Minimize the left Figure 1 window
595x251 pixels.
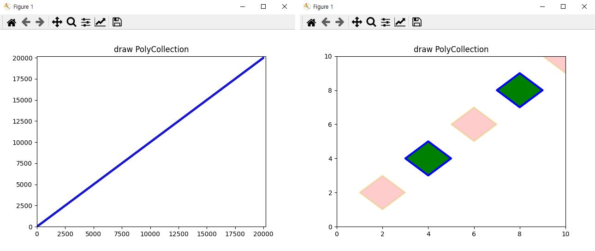click(x=242, y=6)
